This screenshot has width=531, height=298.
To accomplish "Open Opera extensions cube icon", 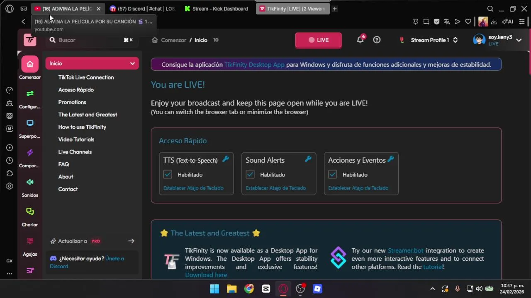I will [10, 173].
